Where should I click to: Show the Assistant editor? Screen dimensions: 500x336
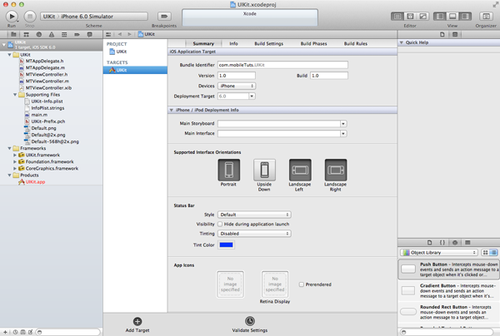point(410,17)
